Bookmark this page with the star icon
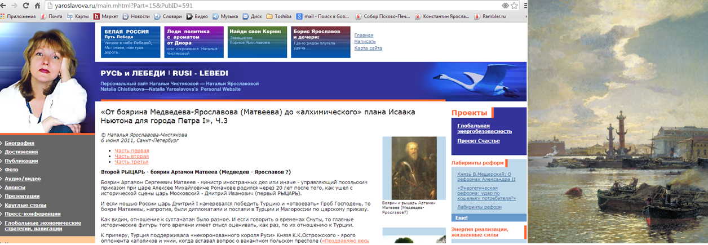The image size is (708, 245). tap(515, 6)
